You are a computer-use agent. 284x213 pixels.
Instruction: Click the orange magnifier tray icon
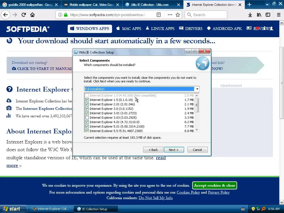[x=263, y=209]
